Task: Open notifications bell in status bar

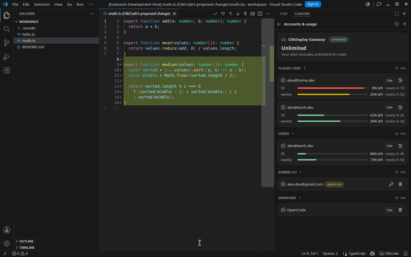Action: [x=406, y=254]
